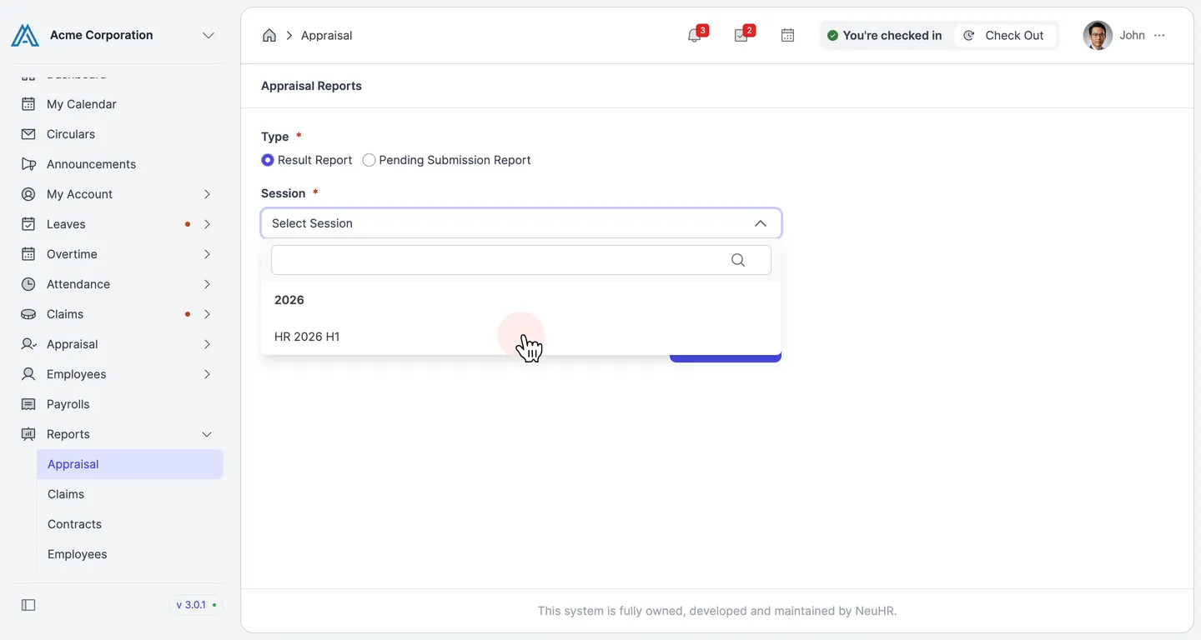Click the Leaves calendar-check icon
This screenshot has width=1201, height=640.
click(28, 224)
